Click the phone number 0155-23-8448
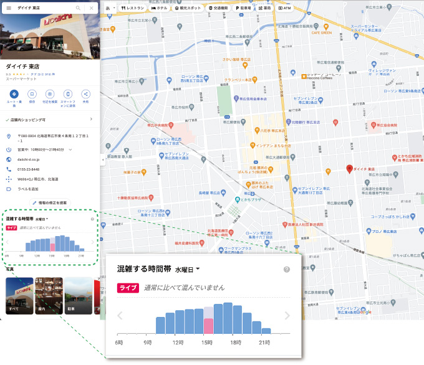The width and height of the screenshot is (424, 365). pyautogui.click(x=28, y=169)
